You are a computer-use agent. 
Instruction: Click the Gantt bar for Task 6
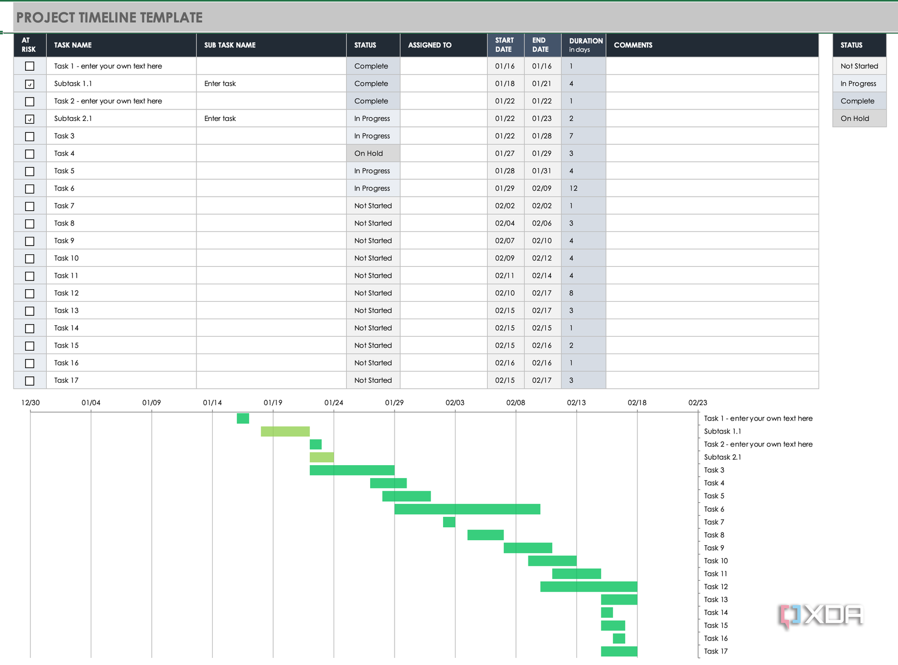click(467, 509)
